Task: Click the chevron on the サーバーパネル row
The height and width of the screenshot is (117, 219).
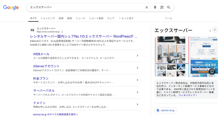Action: 138,92
